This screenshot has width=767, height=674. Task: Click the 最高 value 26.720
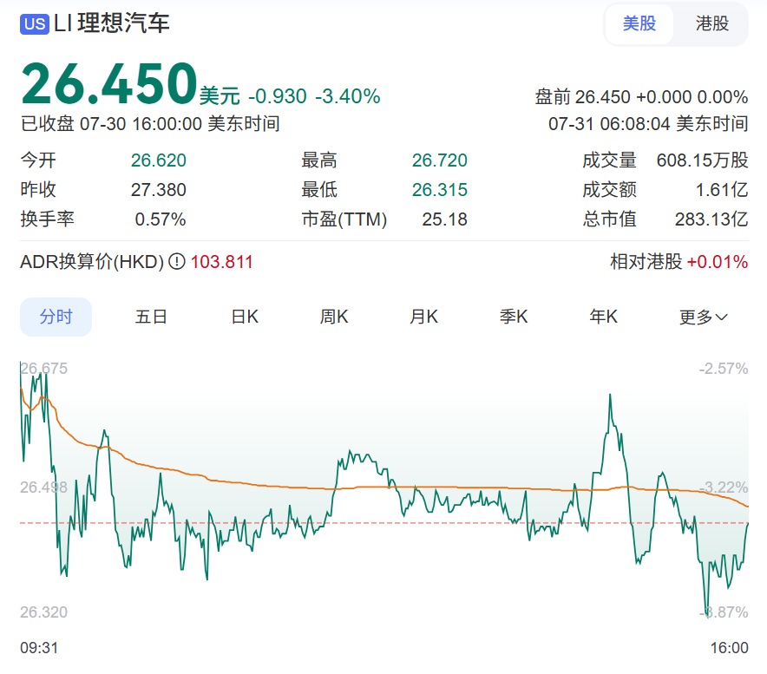pos(439,160)
